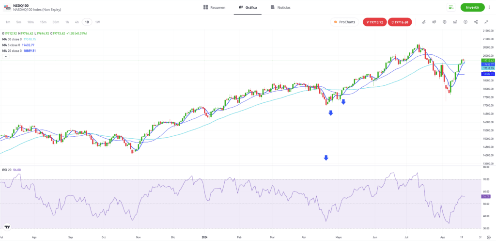
Task: Click the NSDQ100 instrument flag logo
Action: 7,8
